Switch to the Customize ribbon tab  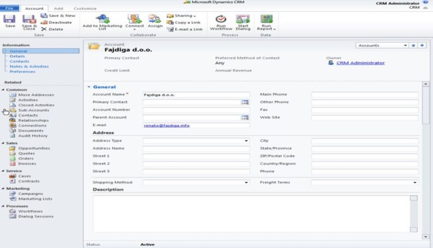[x=85, y=9]
